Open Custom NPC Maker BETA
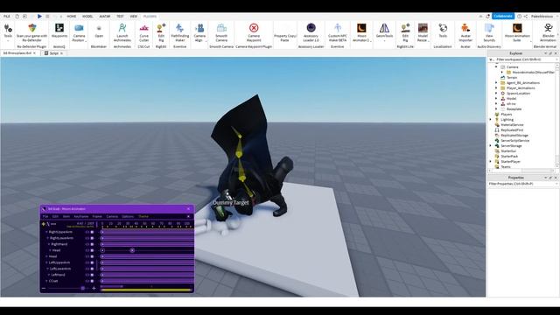The width and height of the screenshot is (560, 315). tap(338, 32)
